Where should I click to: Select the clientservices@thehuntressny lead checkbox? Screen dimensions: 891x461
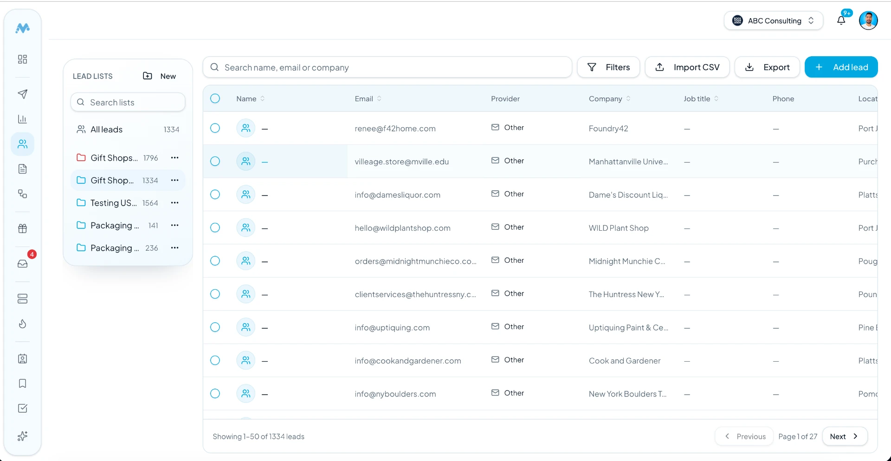(x=215, y=294)
